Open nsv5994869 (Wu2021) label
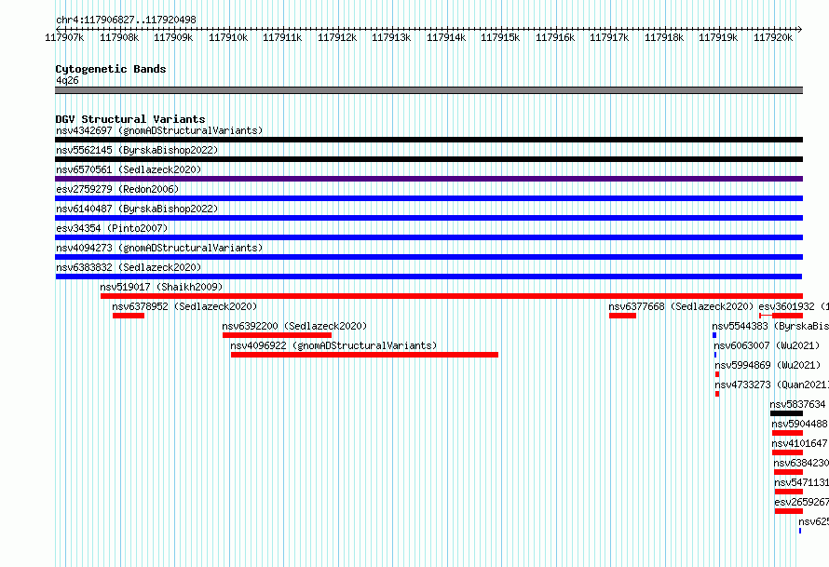 click(x=768, y=365)
